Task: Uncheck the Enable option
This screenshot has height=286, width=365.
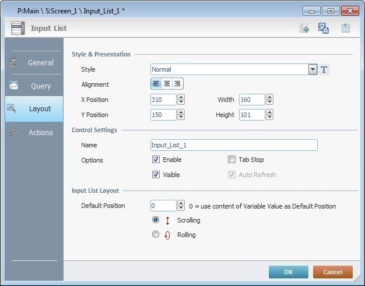Action: pyautogui.click(x=156, y=160)
